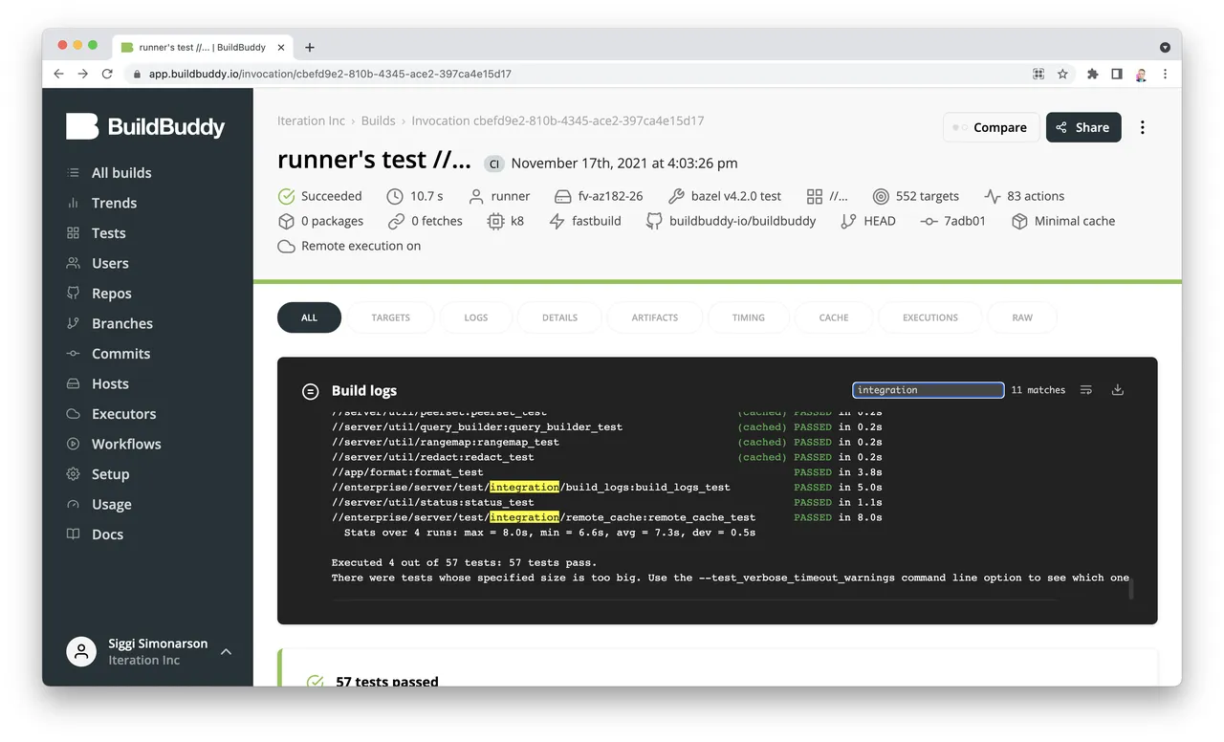
Task: Click the 57 tests passed check icon
Action: 315,682
